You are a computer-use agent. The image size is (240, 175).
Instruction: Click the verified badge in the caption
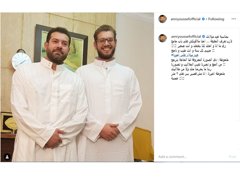click(204, 37)
